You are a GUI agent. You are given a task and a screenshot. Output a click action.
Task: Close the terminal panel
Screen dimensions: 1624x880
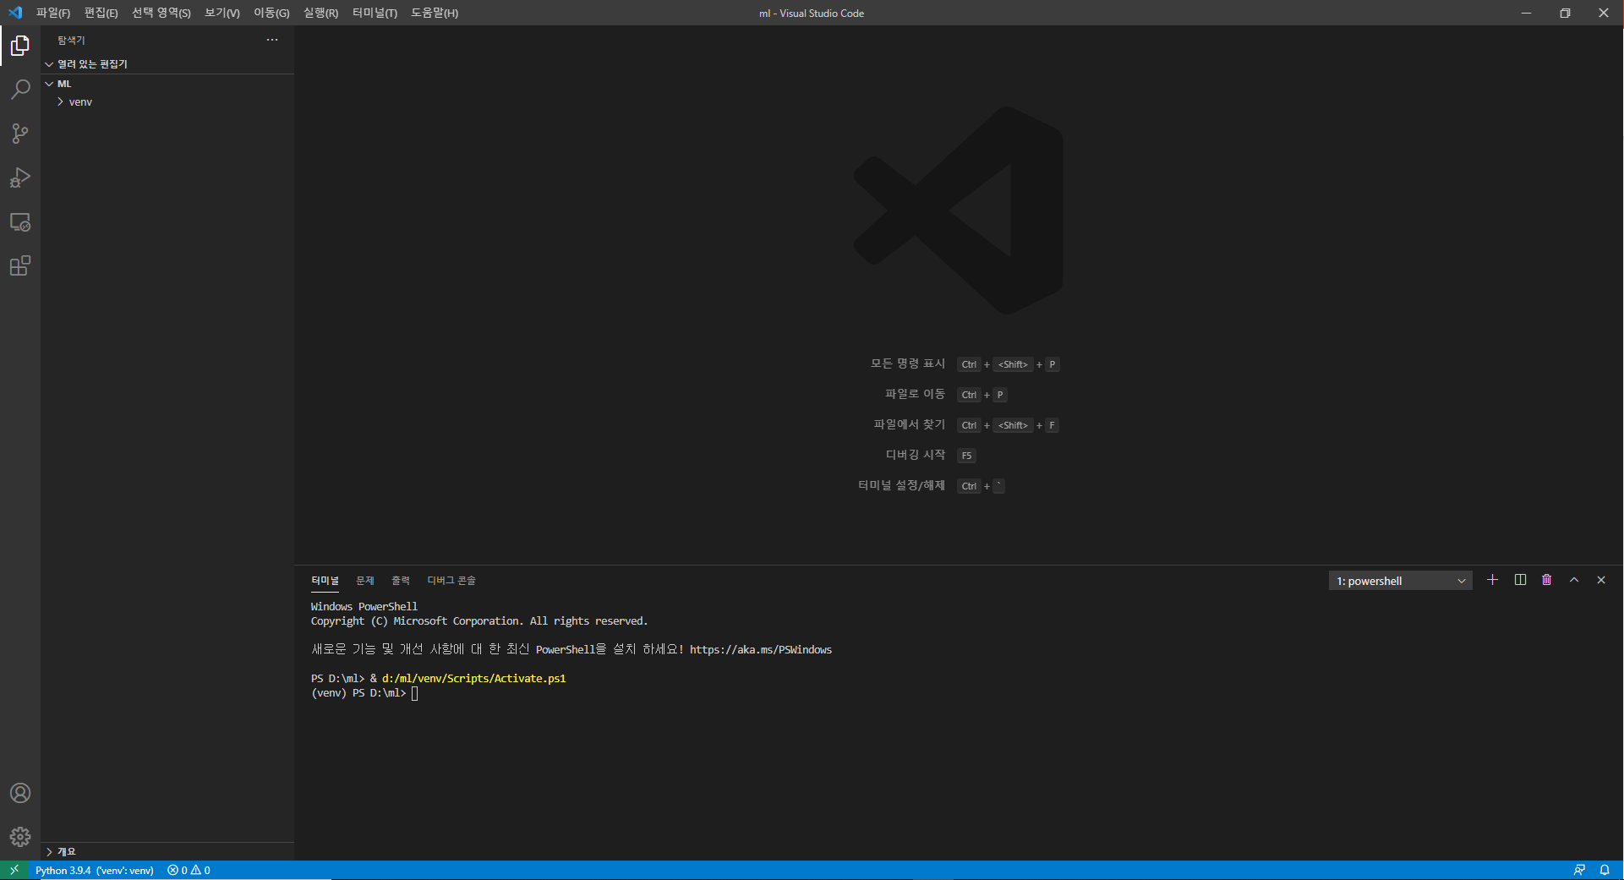[1601, 580]
